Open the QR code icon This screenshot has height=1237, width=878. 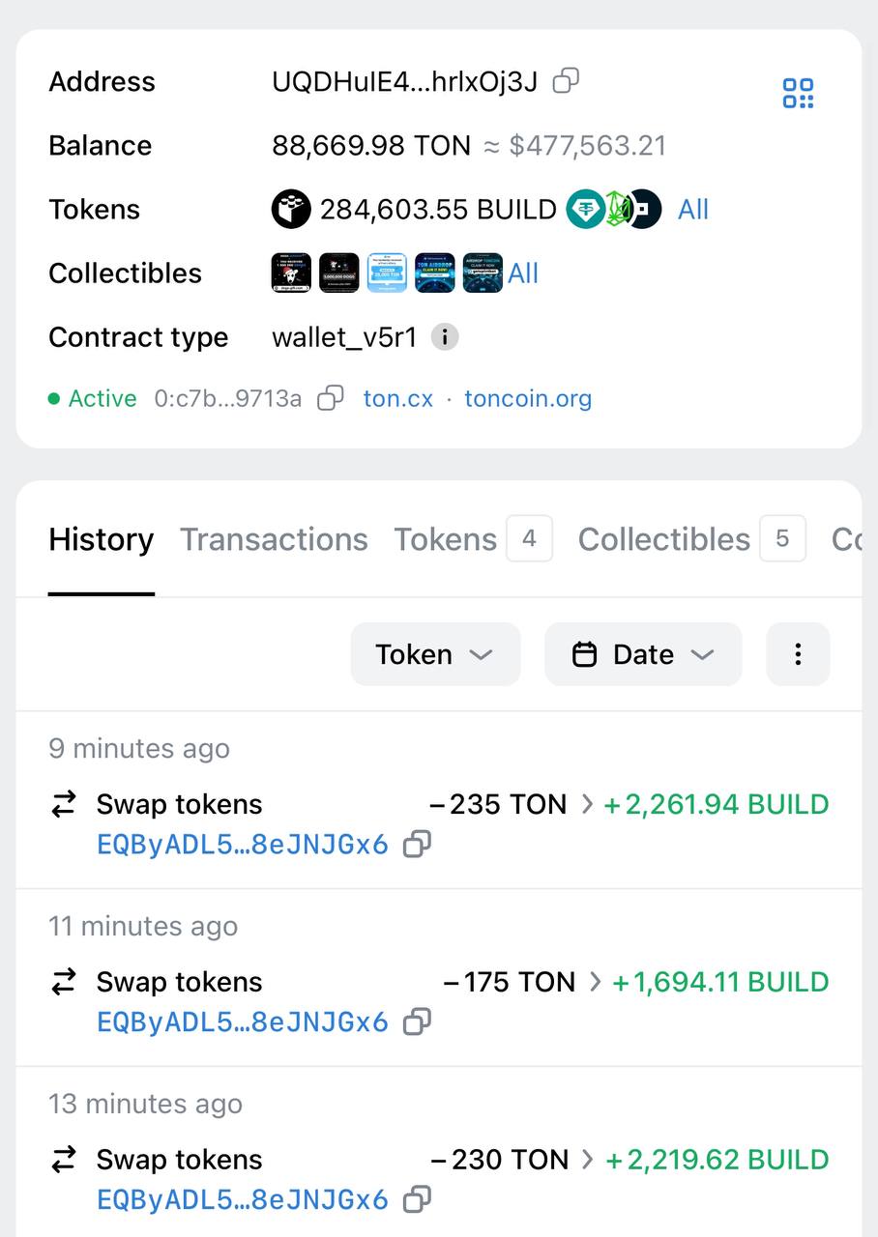pyautogui.click(x=798, y=94)
